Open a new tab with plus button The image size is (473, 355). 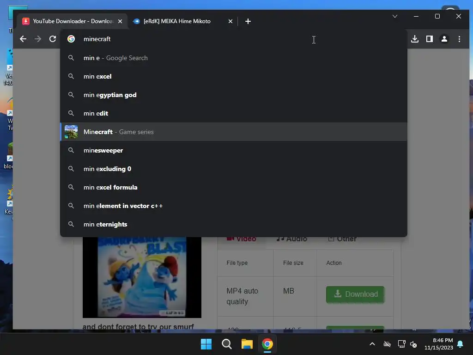point(248,21)
